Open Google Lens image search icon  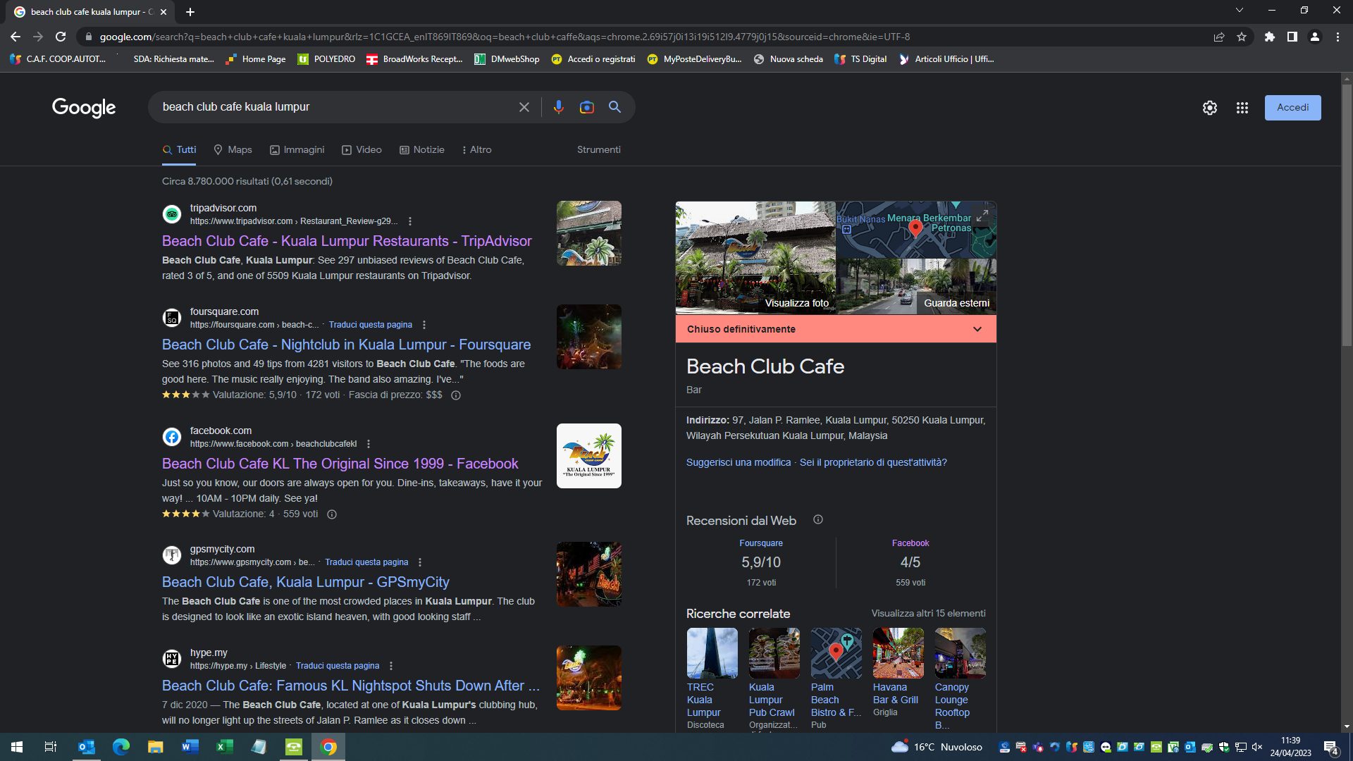(586, 107)
